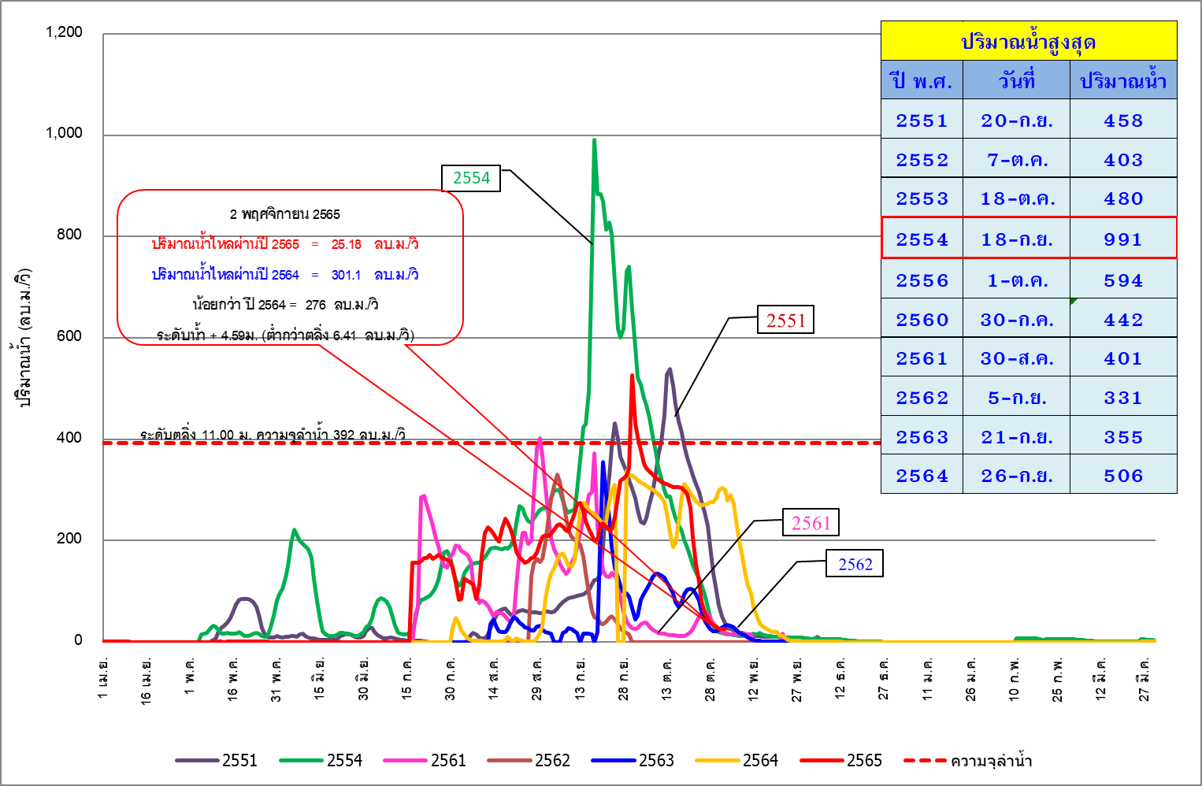Click the "น้อยกว่า ปี 2564 = 276" line
Image resolution: width=1202 pixels, height=786 pixels.
click(x=285, y=304)
